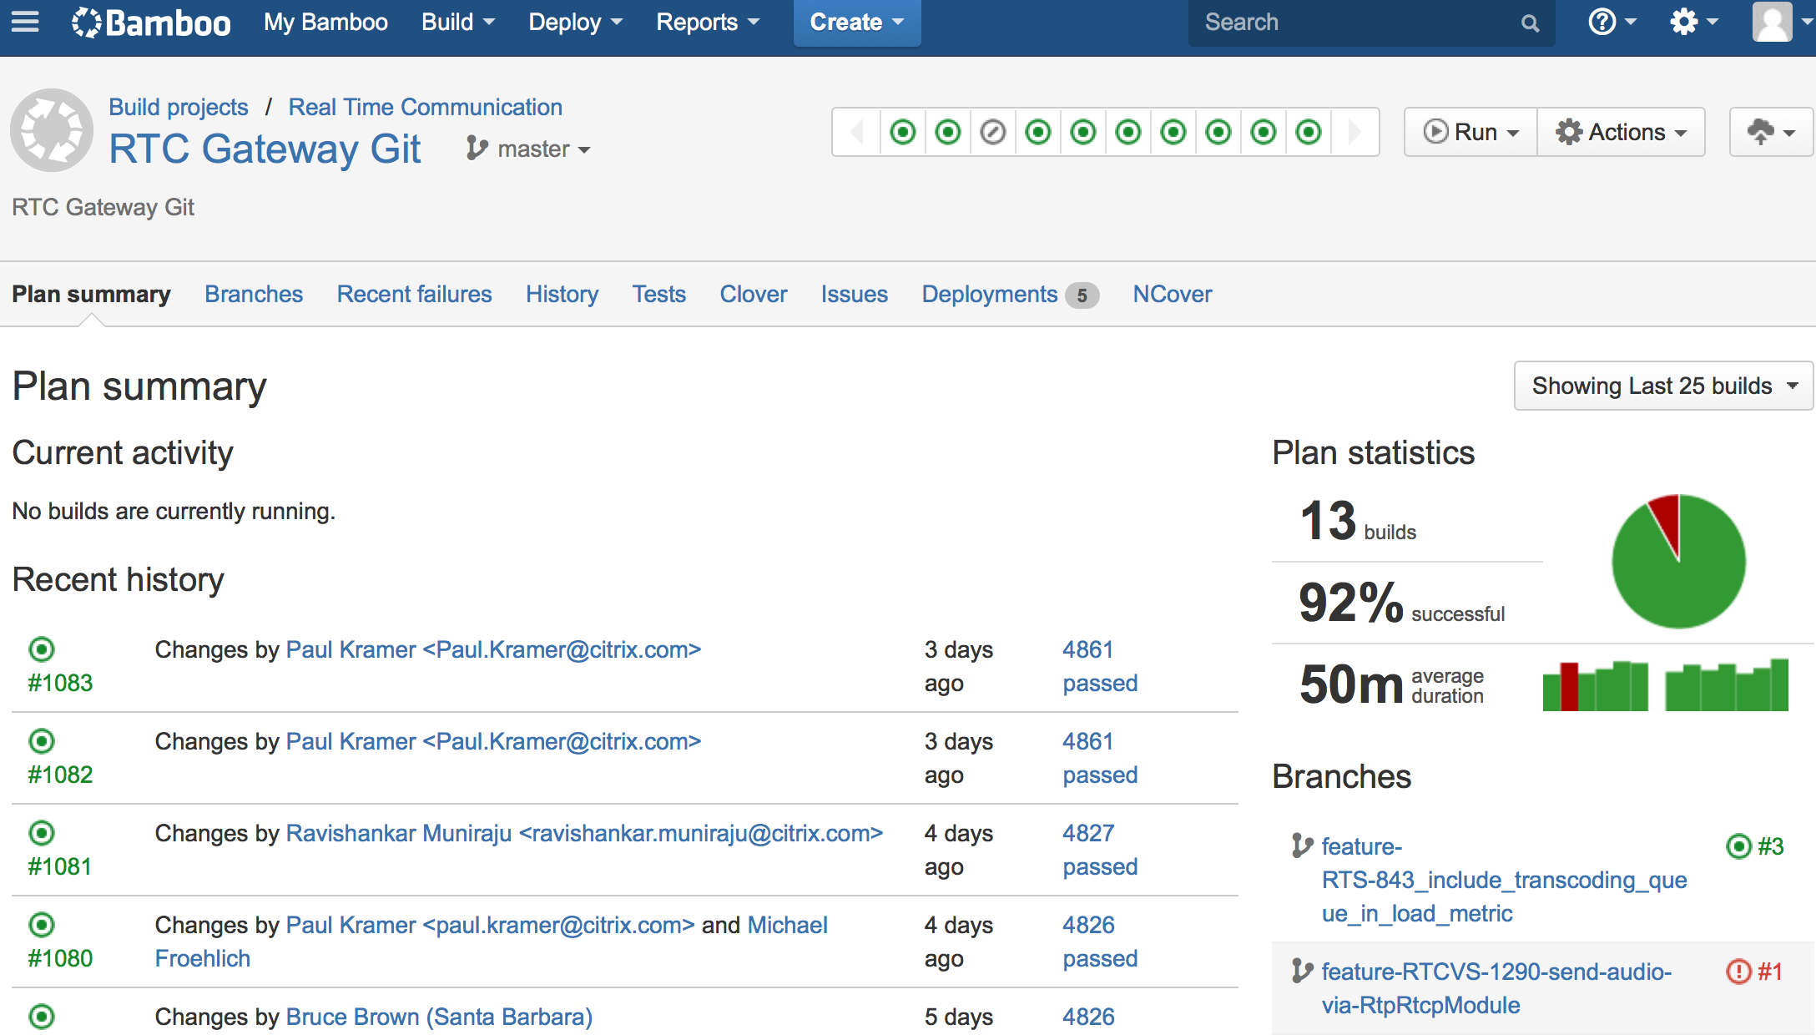
Task: Open the hamburger sidebar menu icon
Action: pos(25,22)
